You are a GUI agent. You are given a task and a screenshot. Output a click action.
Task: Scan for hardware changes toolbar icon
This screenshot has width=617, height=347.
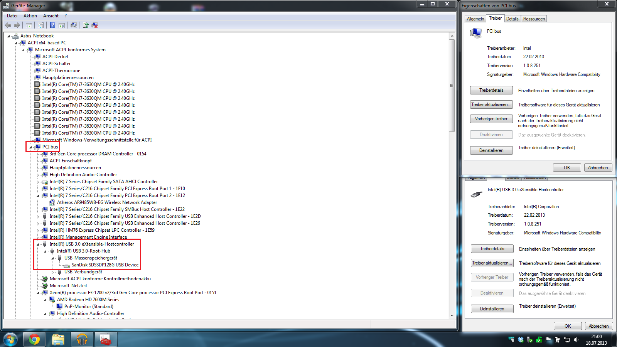pos(74,25)
